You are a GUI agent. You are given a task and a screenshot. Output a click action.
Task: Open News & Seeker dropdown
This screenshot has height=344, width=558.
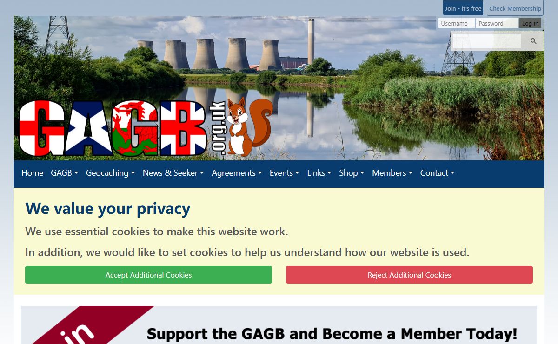pyautogui.click(x=173, y=173)
